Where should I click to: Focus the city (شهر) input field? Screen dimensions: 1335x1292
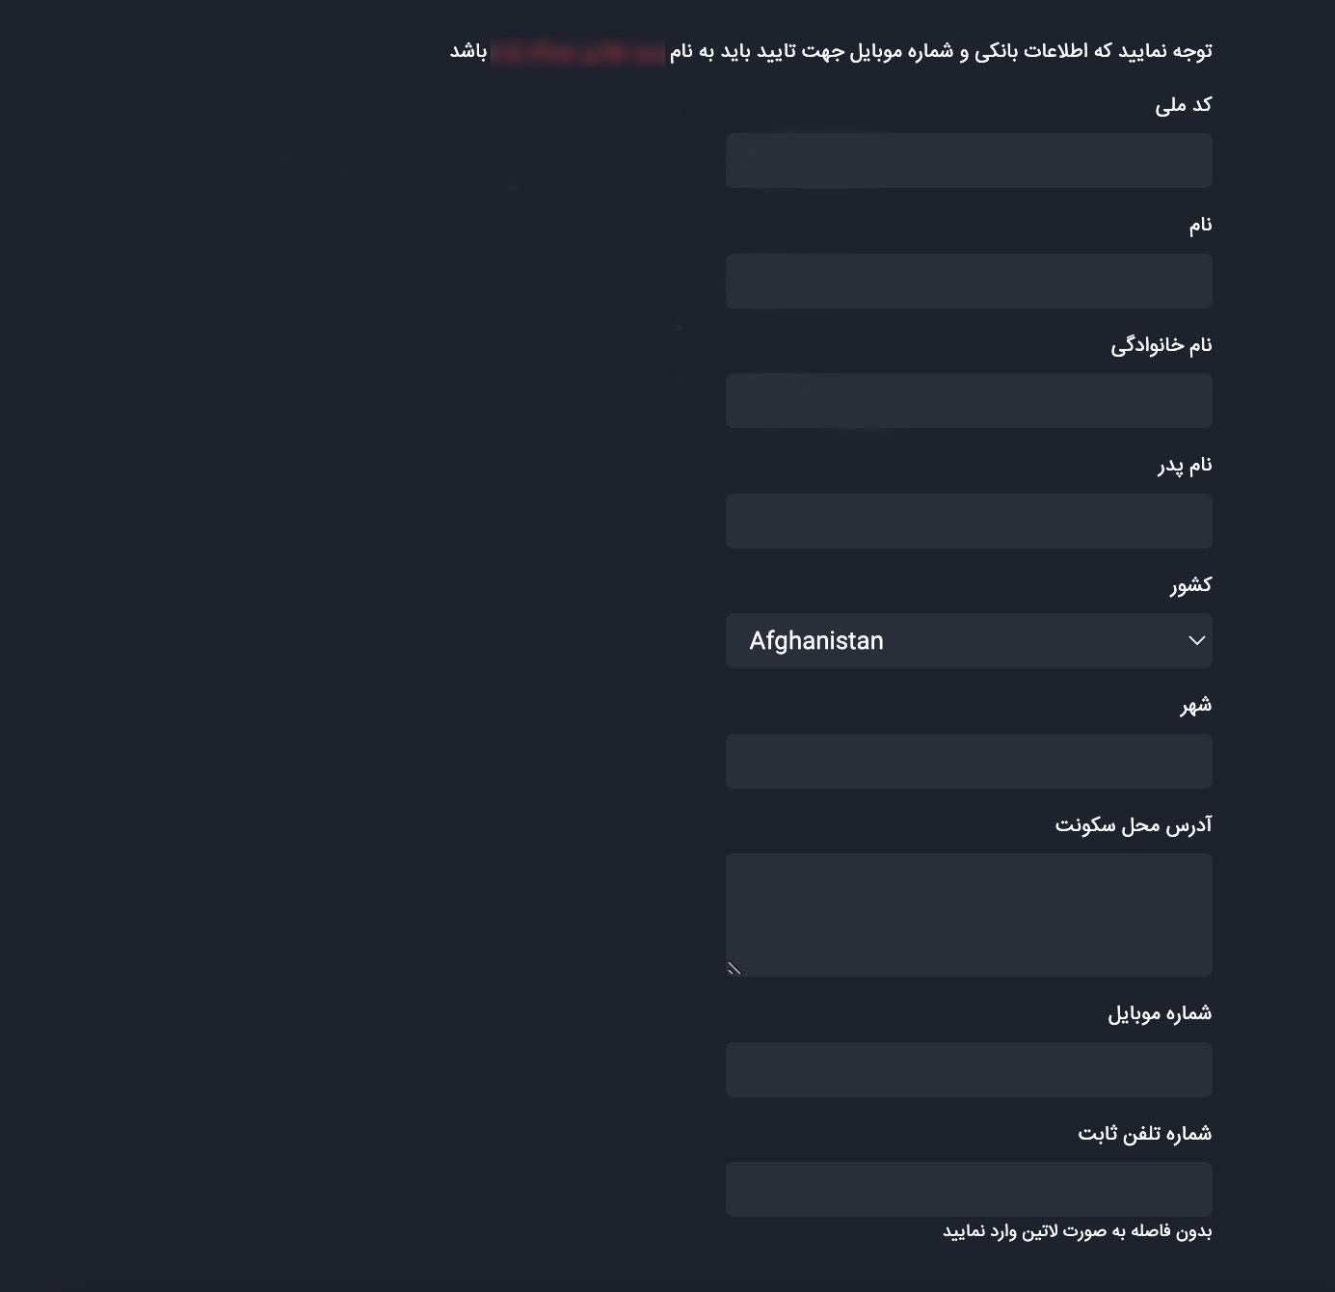point(968,762)
